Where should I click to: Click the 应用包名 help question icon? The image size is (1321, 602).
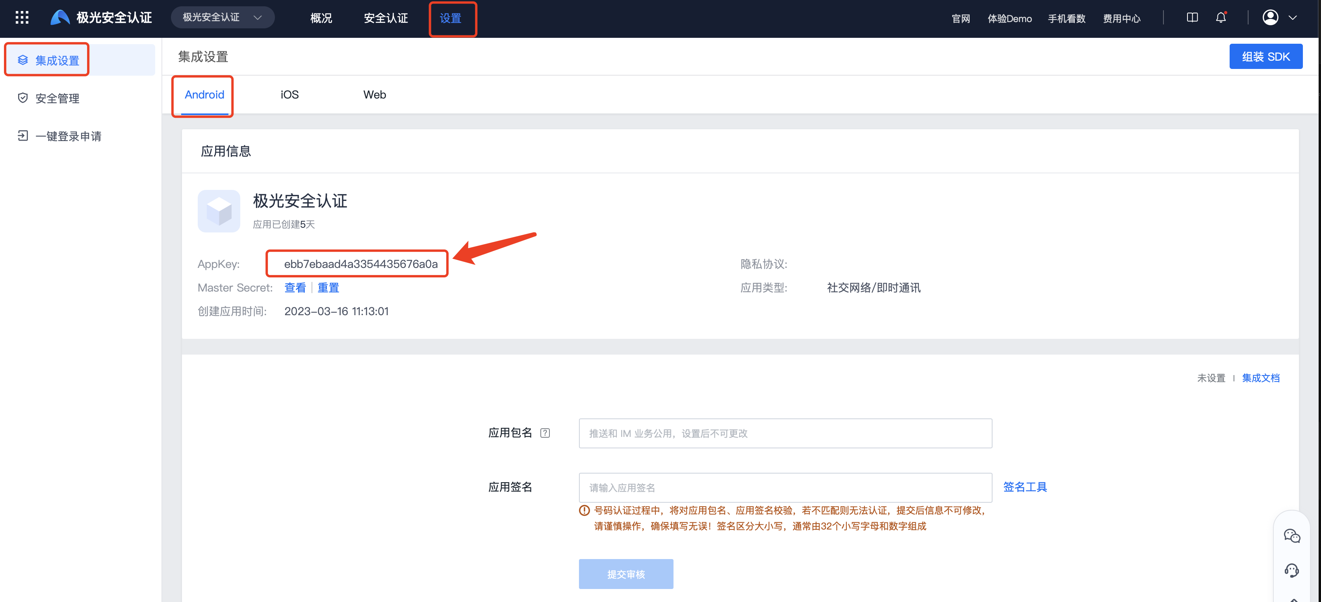tap(545, 433)
